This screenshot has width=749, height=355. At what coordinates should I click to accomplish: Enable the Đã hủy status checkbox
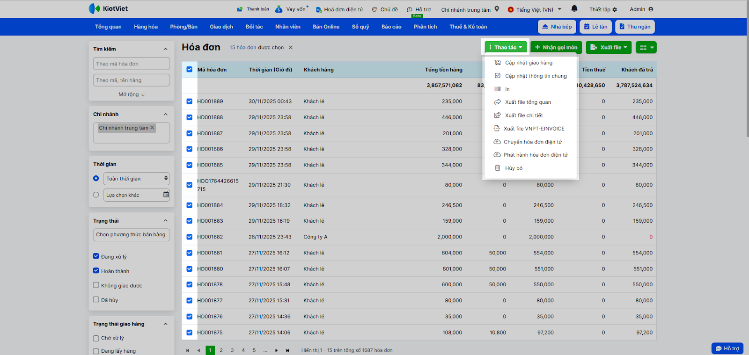pos(96,300)
